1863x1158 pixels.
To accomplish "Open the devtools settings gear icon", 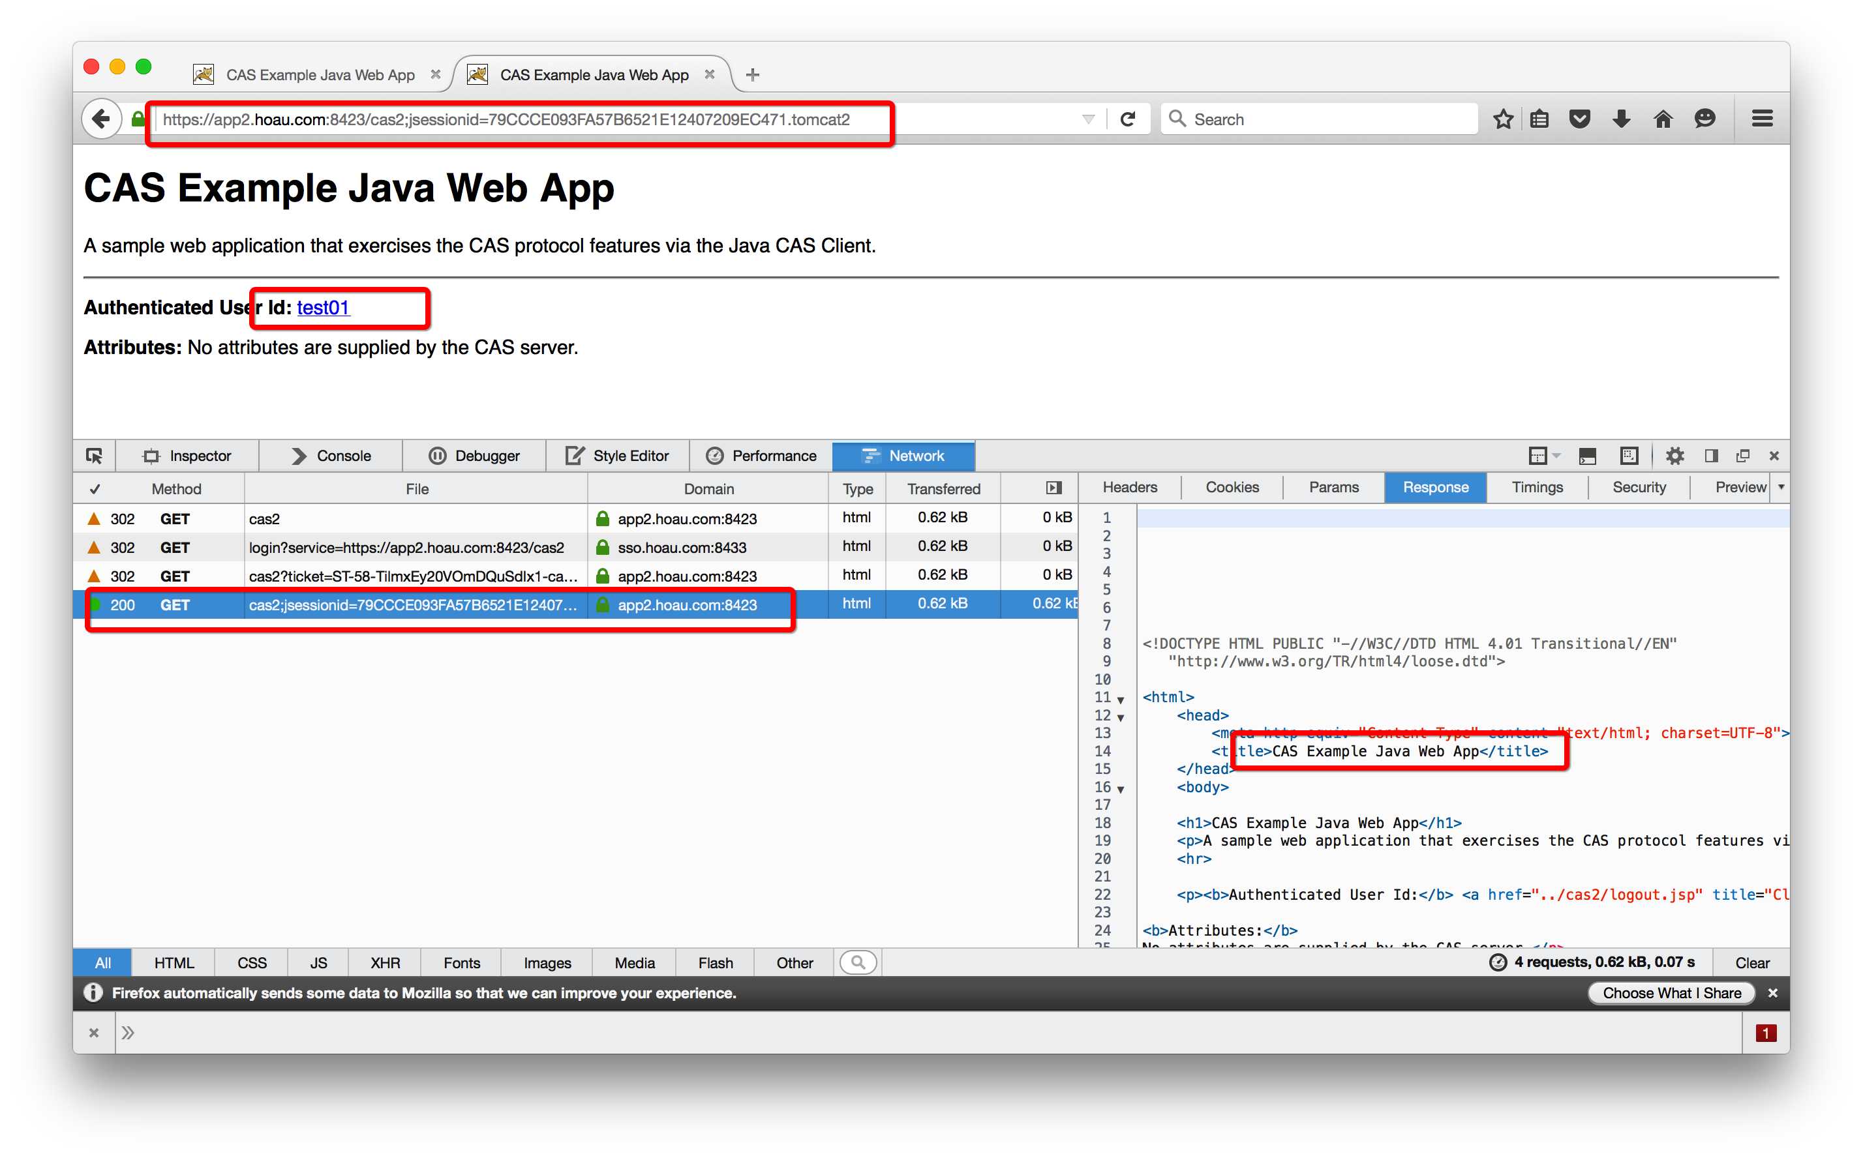I will pos(1674,456).
